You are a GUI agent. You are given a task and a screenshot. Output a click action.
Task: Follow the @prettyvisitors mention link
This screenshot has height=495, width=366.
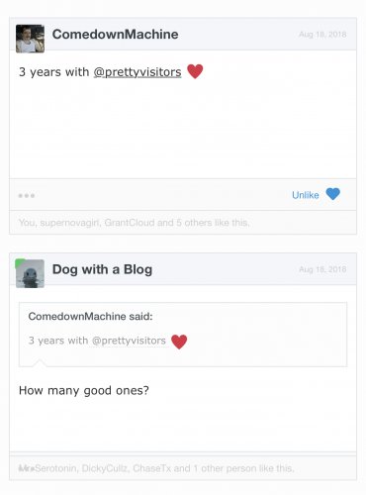click(x=137, y=72)
